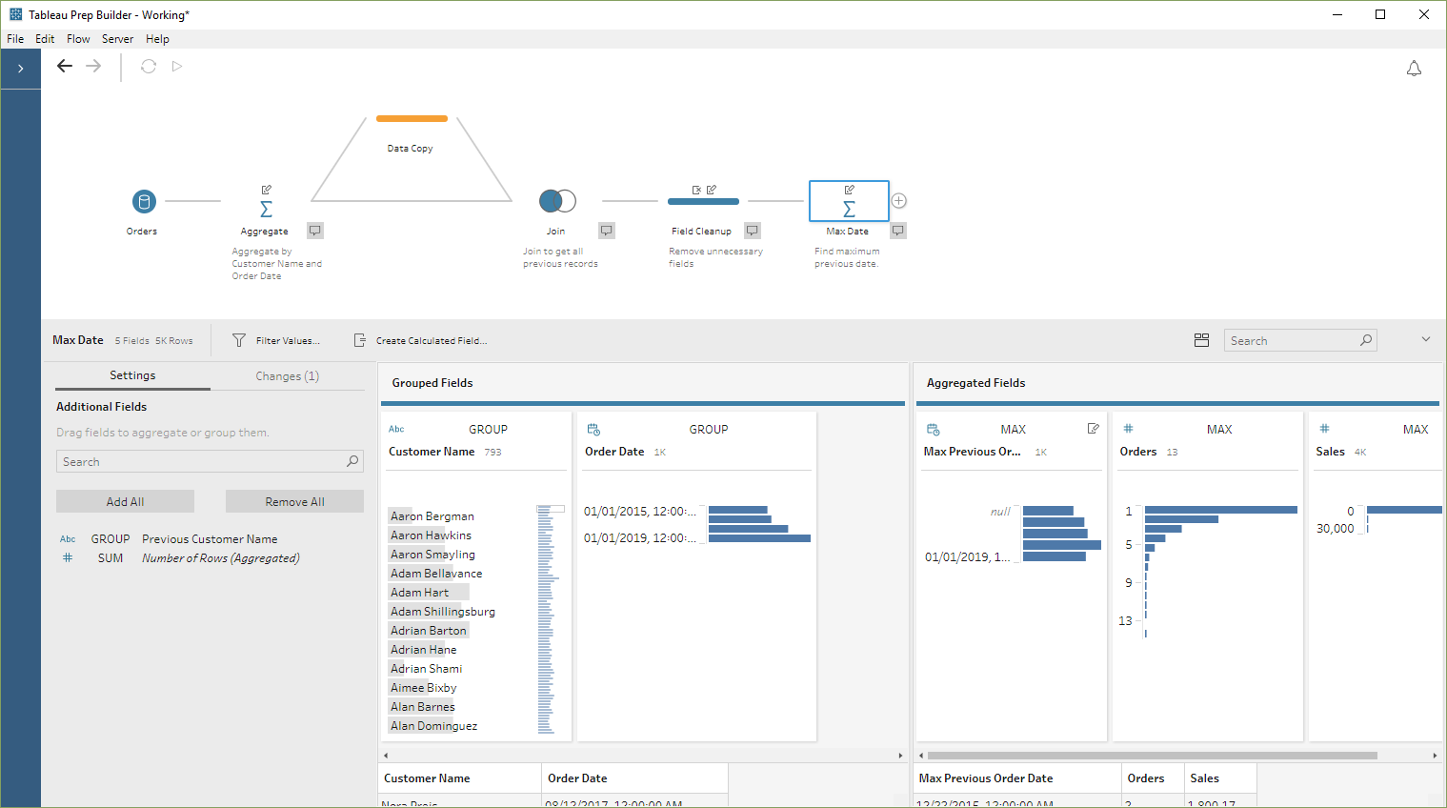Switch to the Settings tab
This screenshot has height=808, width=1447.
[x=132, y=375]
